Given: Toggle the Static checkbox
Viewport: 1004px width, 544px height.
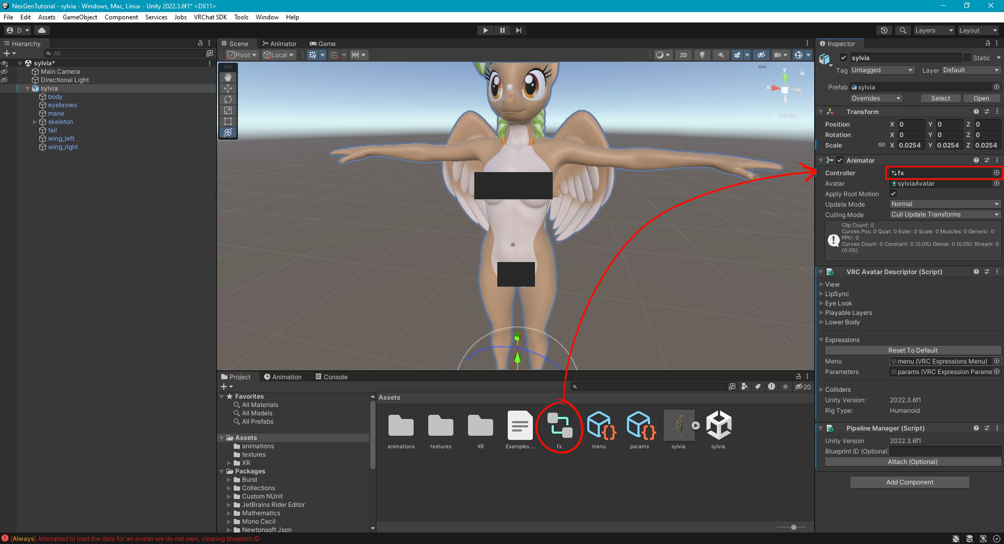Looking at the screenshot, I should pyautogui.click(x=967, y=58).
